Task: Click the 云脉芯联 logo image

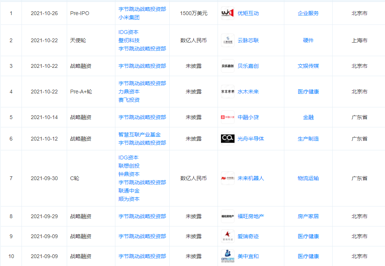Action: (227, 40)
